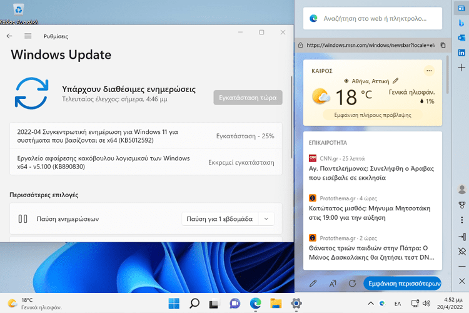Expand the Παύση για 1 εβδομάδα dropdown arrow
This screenshot has width=469, height=313.
pyautogui.click(x=266, y=219)
